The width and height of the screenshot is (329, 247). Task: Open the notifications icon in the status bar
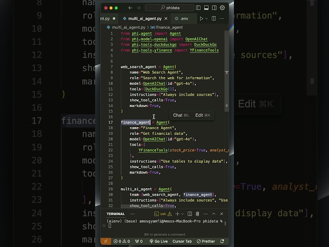[x=222, y=241]
